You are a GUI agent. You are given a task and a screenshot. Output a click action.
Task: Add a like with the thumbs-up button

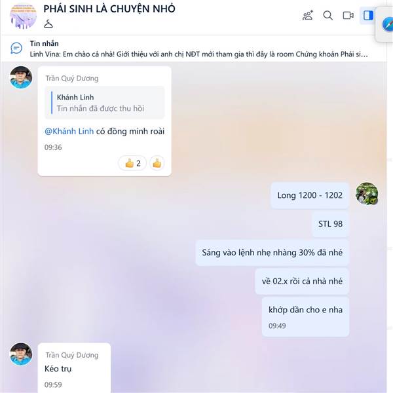pos(157,163)
